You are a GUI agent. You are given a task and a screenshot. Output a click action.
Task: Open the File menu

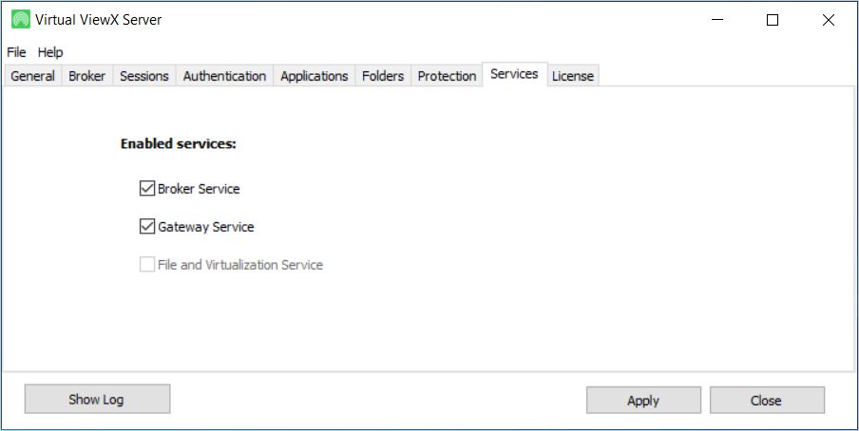16,52
